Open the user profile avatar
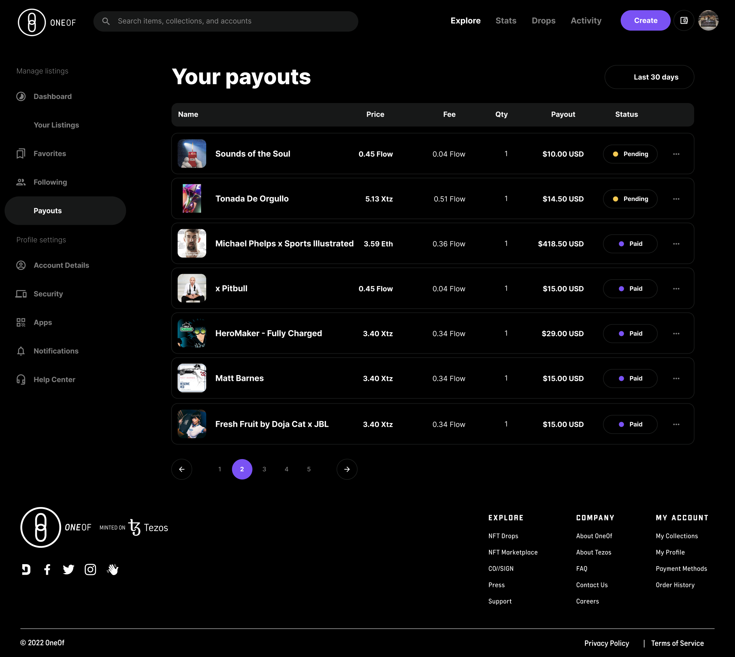 [x=708, y=21]
